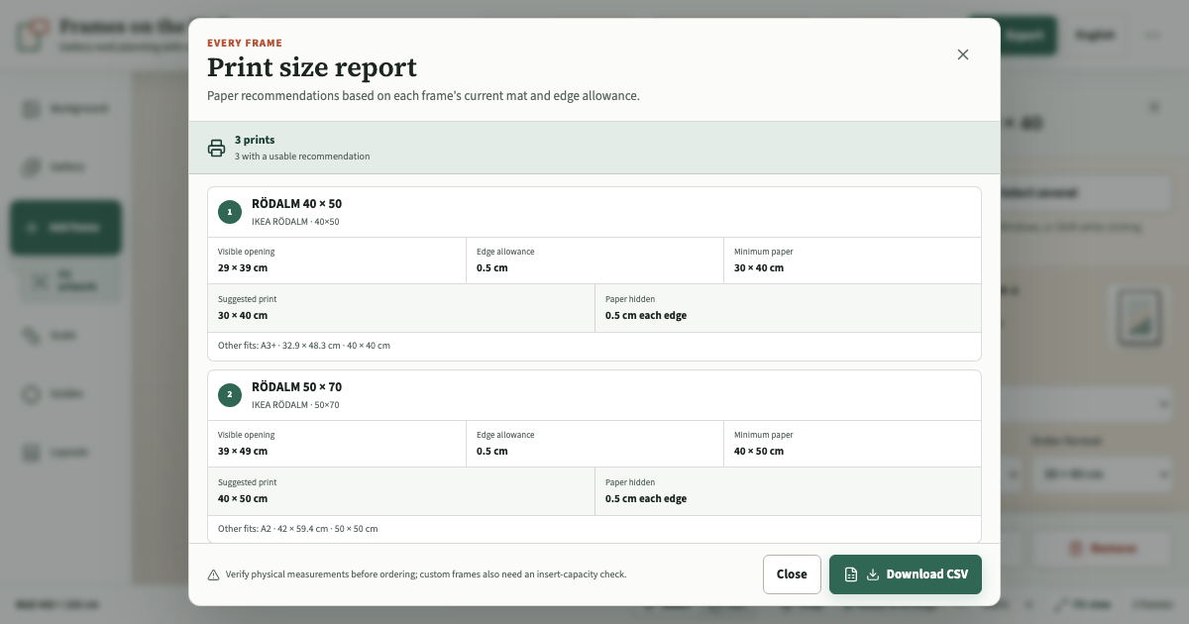Image resolution: width=1189 pixels, height=624 pixels.
Task: Click Other fits: A3+ · 32.9 × 48.3 cm line
Action: click(x=304, y=346)
